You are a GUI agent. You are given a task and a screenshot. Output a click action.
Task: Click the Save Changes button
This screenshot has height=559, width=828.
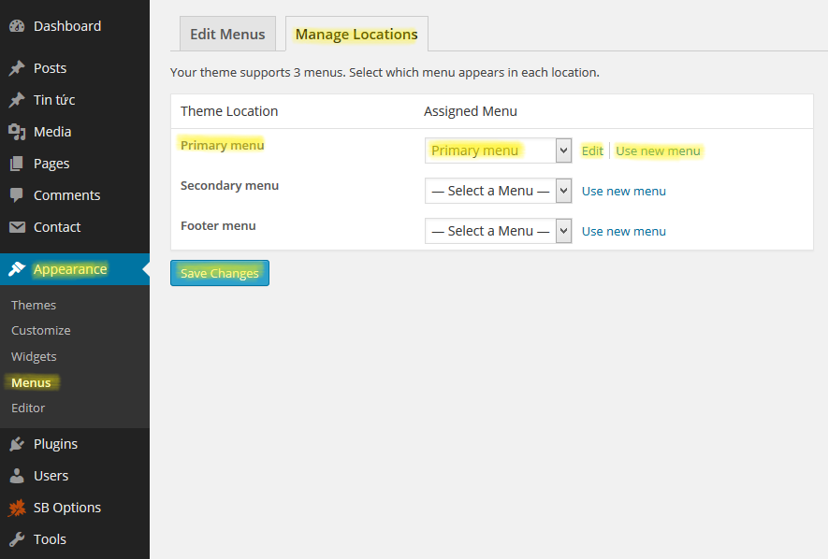[x=220, y=273]
